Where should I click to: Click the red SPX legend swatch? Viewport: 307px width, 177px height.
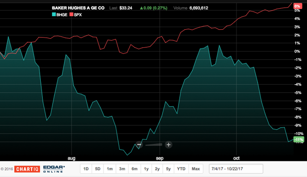(x=71, y=14)
